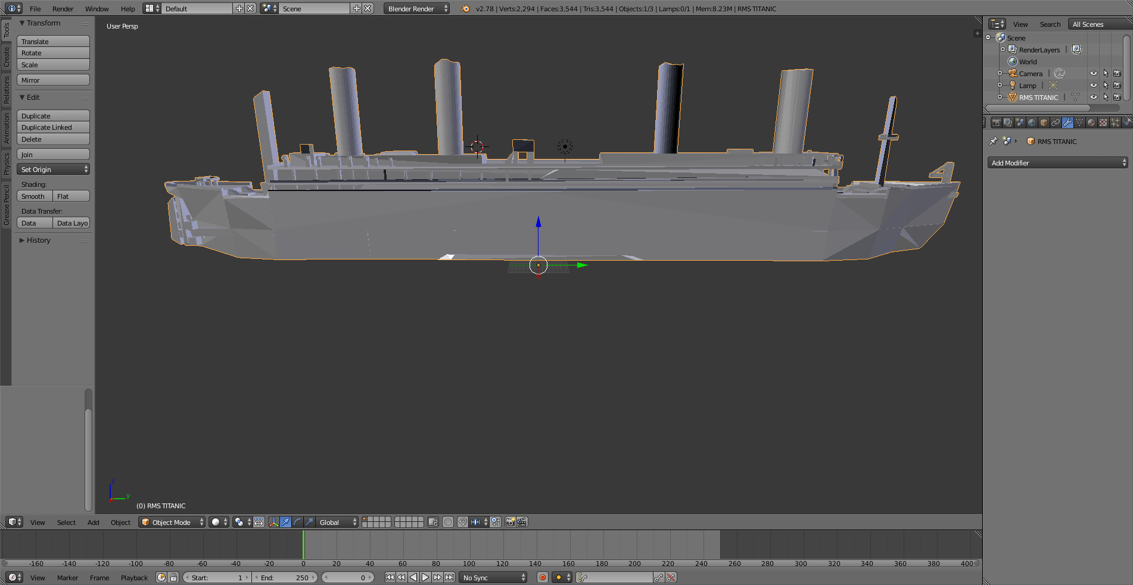Open the Object Constraints chain icon
Viewport: 1133px width, 585px height.
1056,123
